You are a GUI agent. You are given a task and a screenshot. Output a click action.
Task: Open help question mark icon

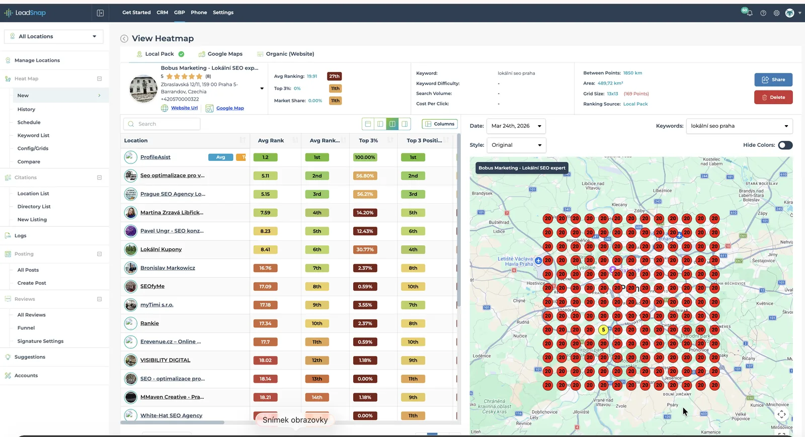pyautogui.click(x=763, y=13)
